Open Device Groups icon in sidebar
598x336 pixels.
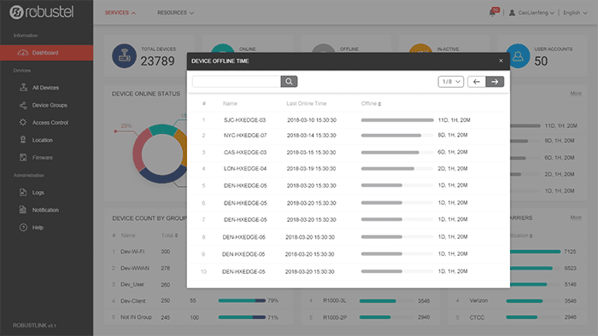click(x=23, y=105)
